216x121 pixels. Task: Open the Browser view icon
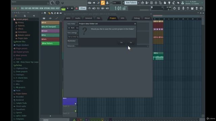click(160, 3)
